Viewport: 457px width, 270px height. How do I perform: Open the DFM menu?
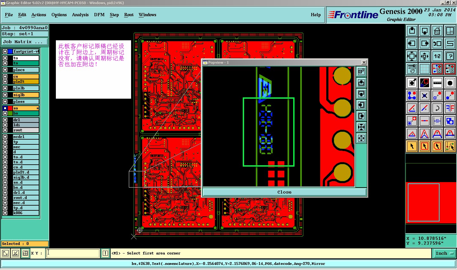tap(99, 15)
